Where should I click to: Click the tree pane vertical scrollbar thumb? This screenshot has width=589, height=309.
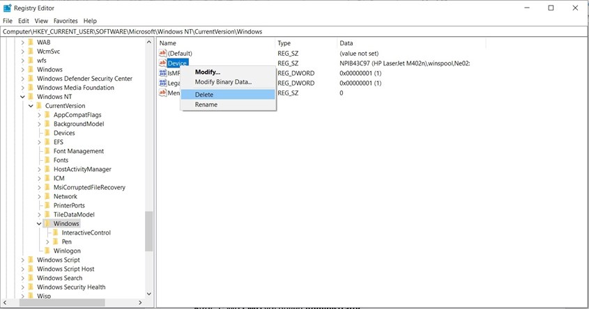[x=149, y=231]
